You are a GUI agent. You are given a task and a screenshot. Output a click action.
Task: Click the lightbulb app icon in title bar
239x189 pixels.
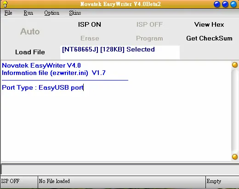(5, 4)
